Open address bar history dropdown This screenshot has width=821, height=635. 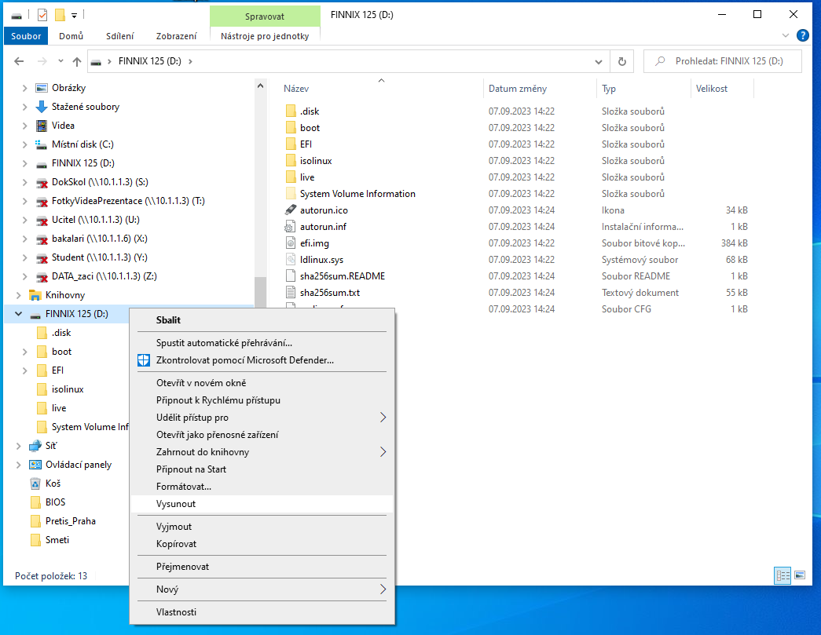tap(599, 61)
